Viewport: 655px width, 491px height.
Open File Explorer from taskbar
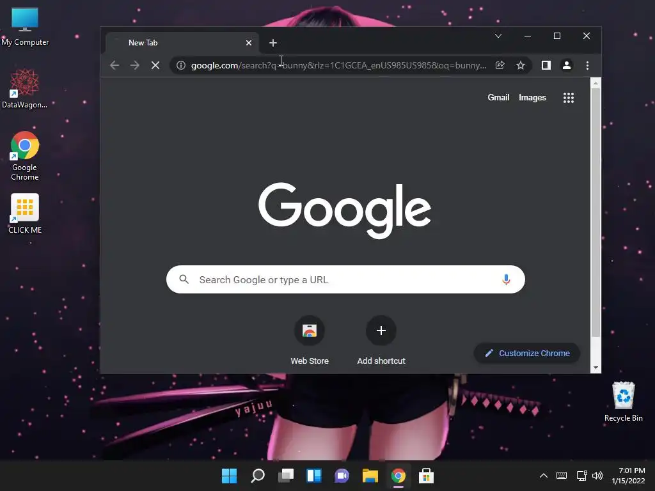[x=370, y=476]
